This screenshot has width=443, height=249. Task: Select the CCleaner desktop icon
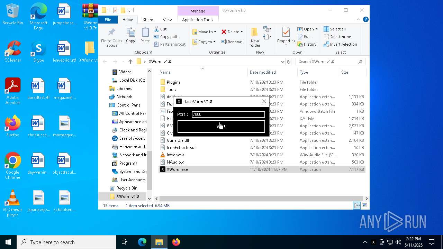13,52
